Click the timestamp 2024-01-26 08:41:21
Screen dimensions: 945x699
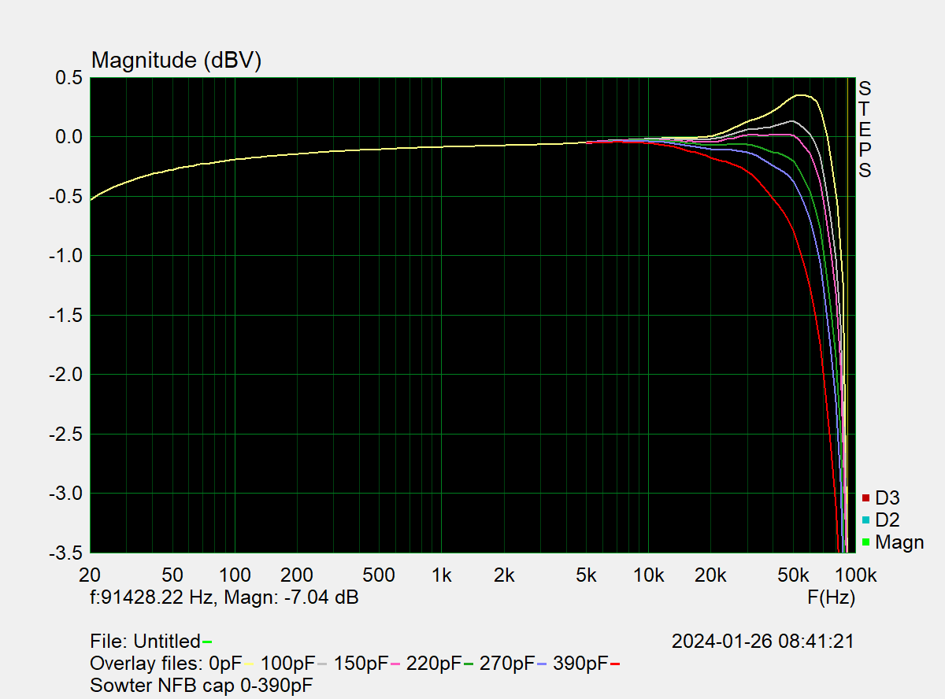click(763, 642)
